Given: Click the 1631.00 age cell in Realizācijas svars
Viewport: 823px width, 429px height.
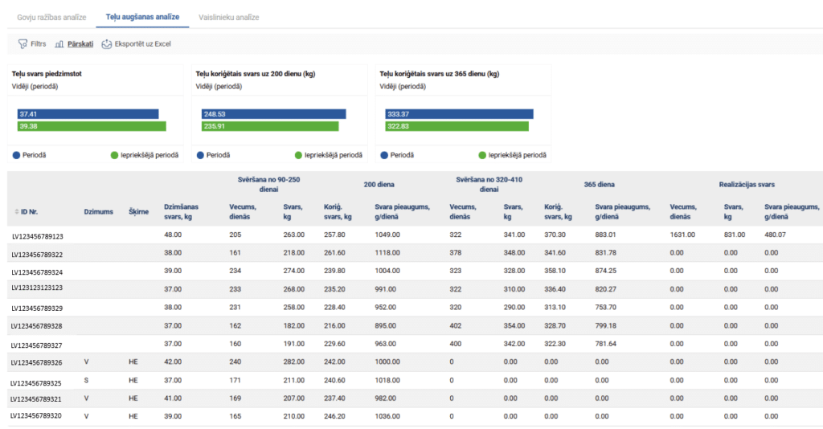Looking at the screenshot, I should (683, 235).
